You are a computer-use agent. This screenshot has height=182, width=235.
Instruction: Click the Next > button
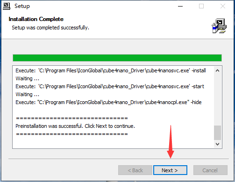click(x=170, y=170)
